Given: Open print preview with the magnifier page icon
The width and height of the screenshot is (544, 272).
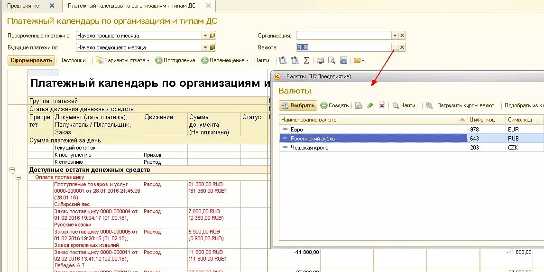Looking at the screenshot, I should click(x=332, y=60).
